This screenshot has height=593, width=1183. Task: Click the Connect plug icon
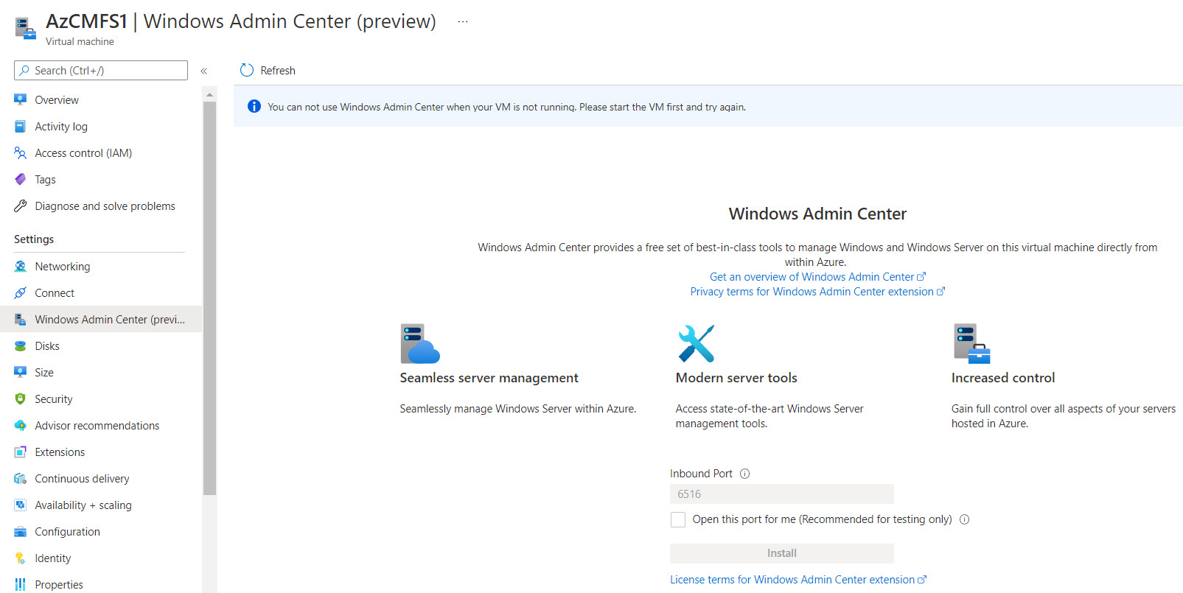21,292
